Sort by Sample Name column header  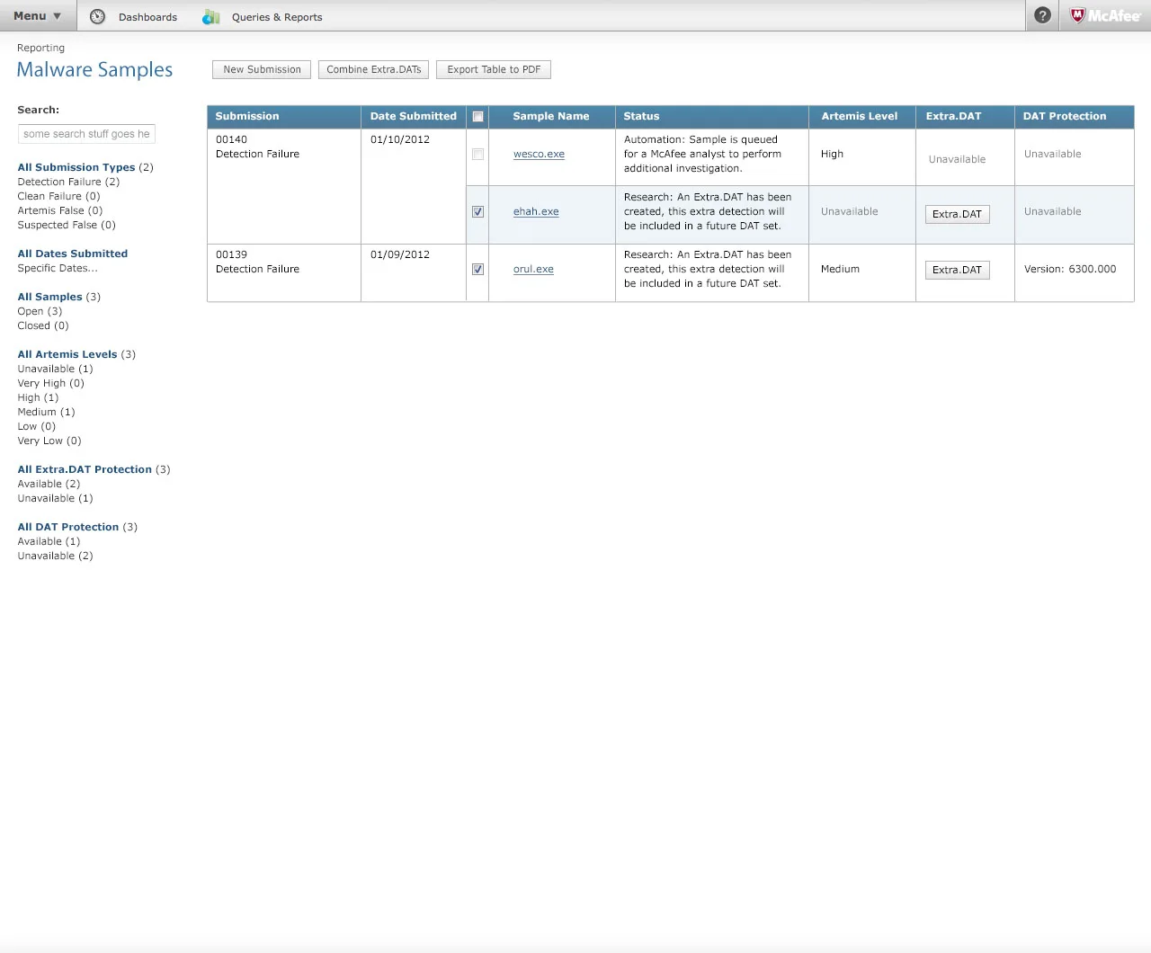(551, 116)
